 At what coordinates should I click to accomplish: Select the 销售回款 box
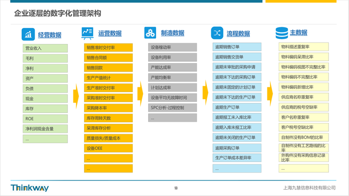(109, 68)
